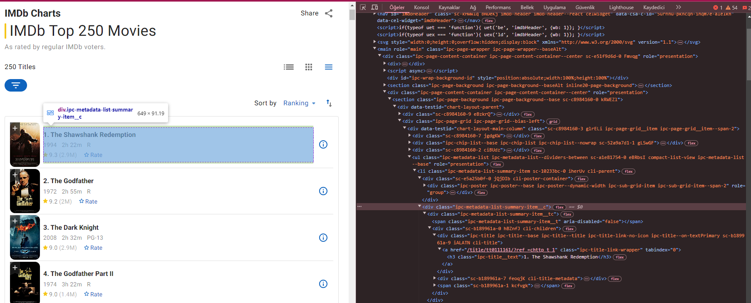The height and width of the screenshot is (303, 751).
Task: Select the compact list view
Action: pos(329,67)
